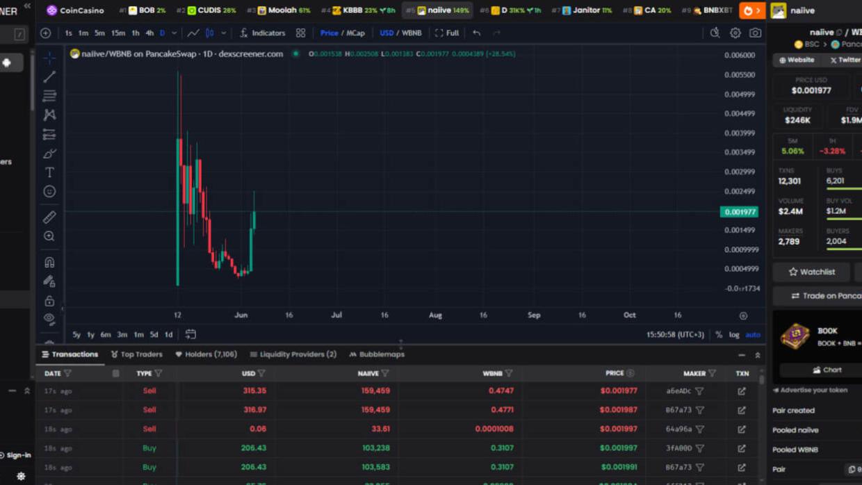Open the chart alert clock icon
The height and width of the screenshot is (485, 862).
(715, 33)
